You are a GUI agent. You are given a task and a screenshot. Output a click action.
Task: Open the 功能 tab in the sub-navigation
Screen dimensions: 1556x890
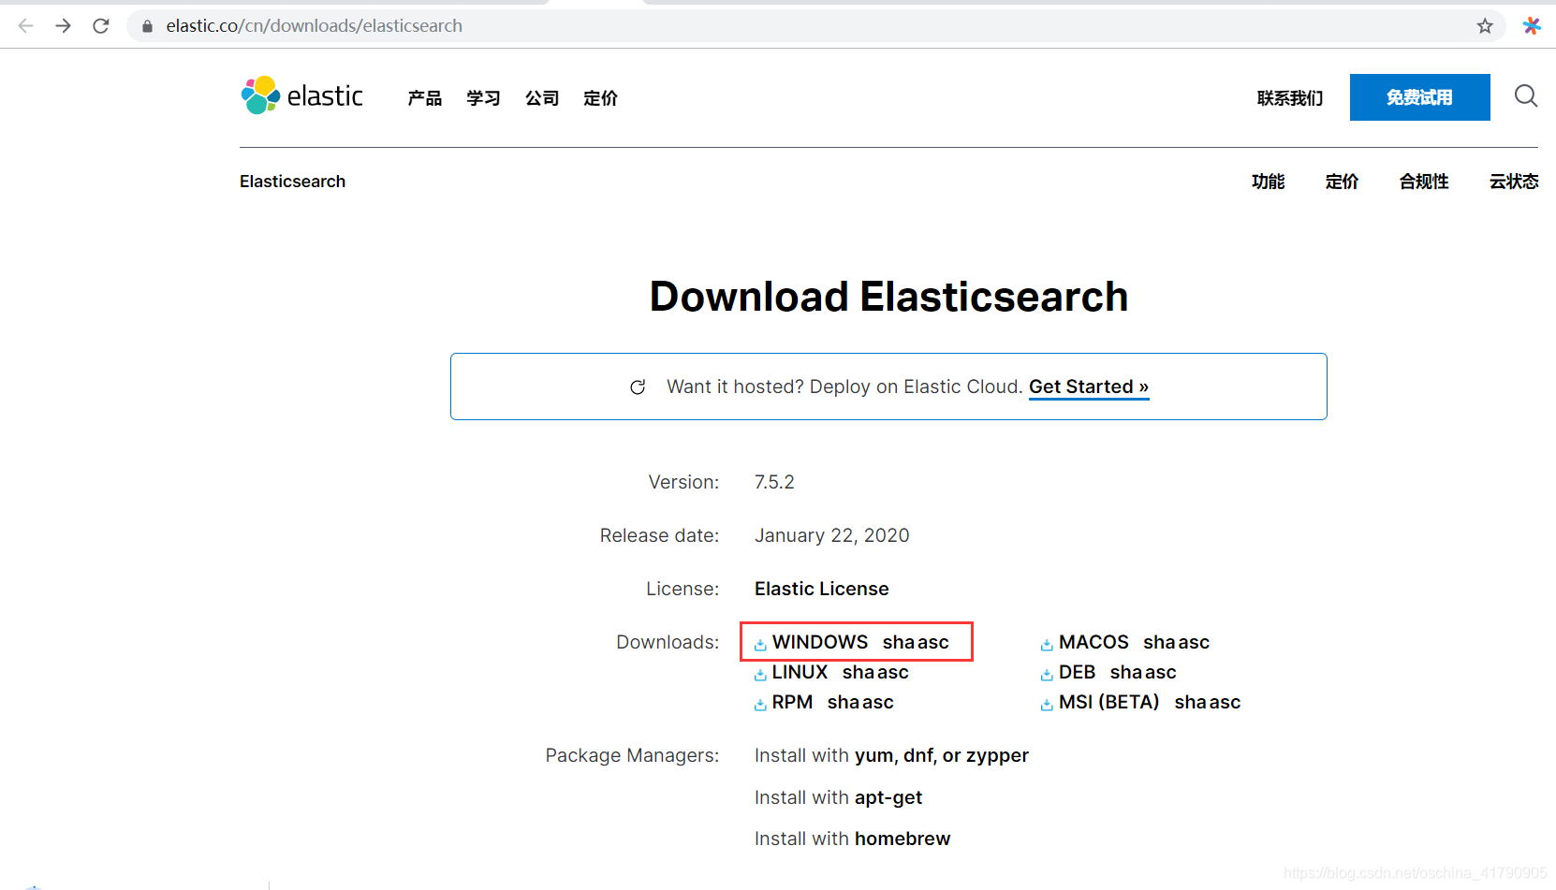1269,182
